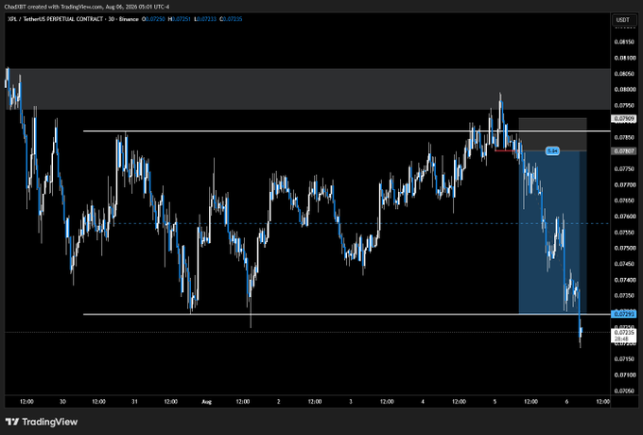Click the 0.07150 price scale label
Screen dimensions: 643x435
tap(623, 359)
